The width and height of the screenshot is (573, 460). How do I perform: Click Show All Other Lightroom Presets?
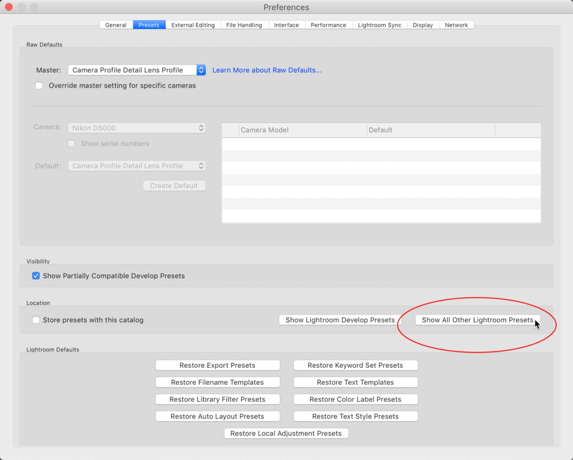(x=477, y=320)
